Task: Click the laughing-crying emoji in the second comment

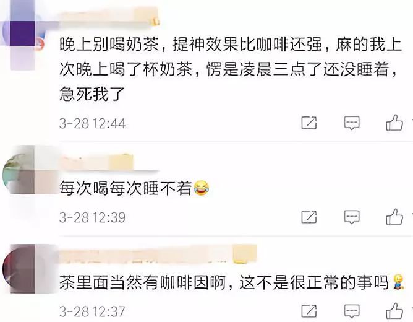Action: click(201, 188)
